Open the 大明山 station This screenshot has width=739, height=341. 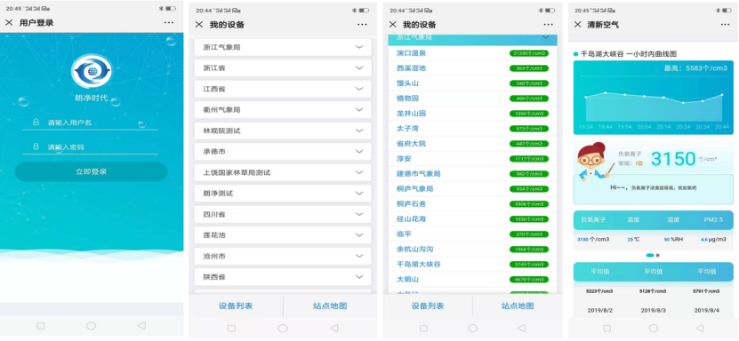[x=472, y=280]
